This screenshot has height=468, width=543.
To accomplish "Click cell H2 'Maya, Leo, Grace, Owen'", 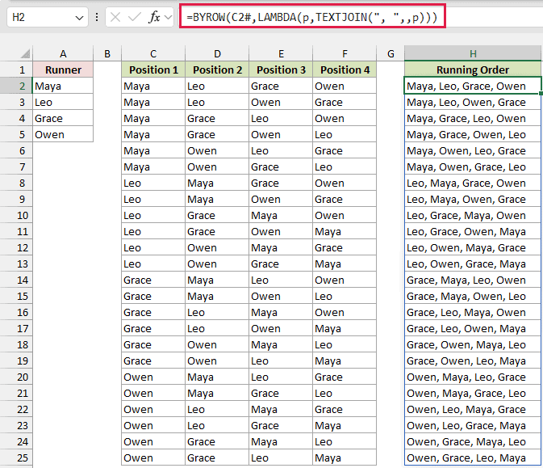I will (x=473, y=86).
